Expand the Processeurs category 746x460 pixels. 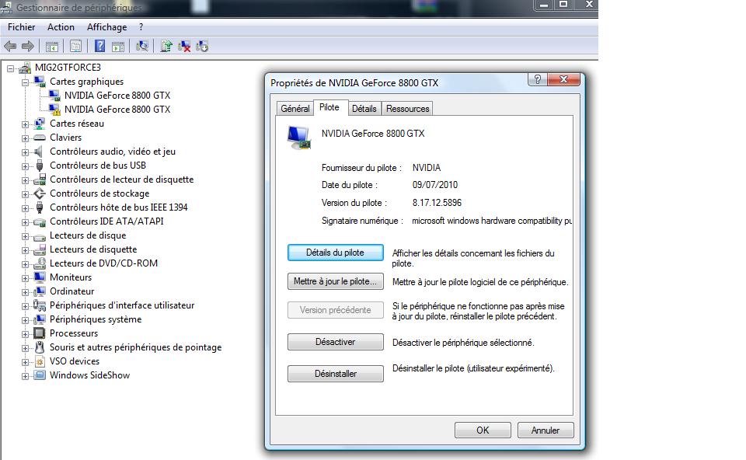pyautogui.click(x=25, y=333)
